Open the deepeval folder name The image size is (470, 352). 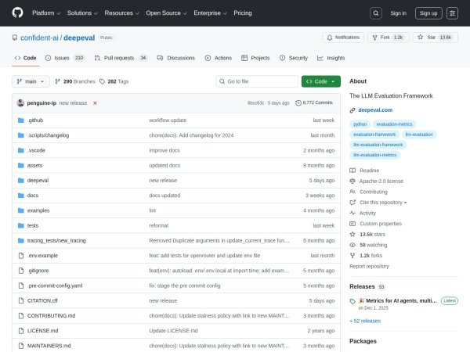coord(38,181)
